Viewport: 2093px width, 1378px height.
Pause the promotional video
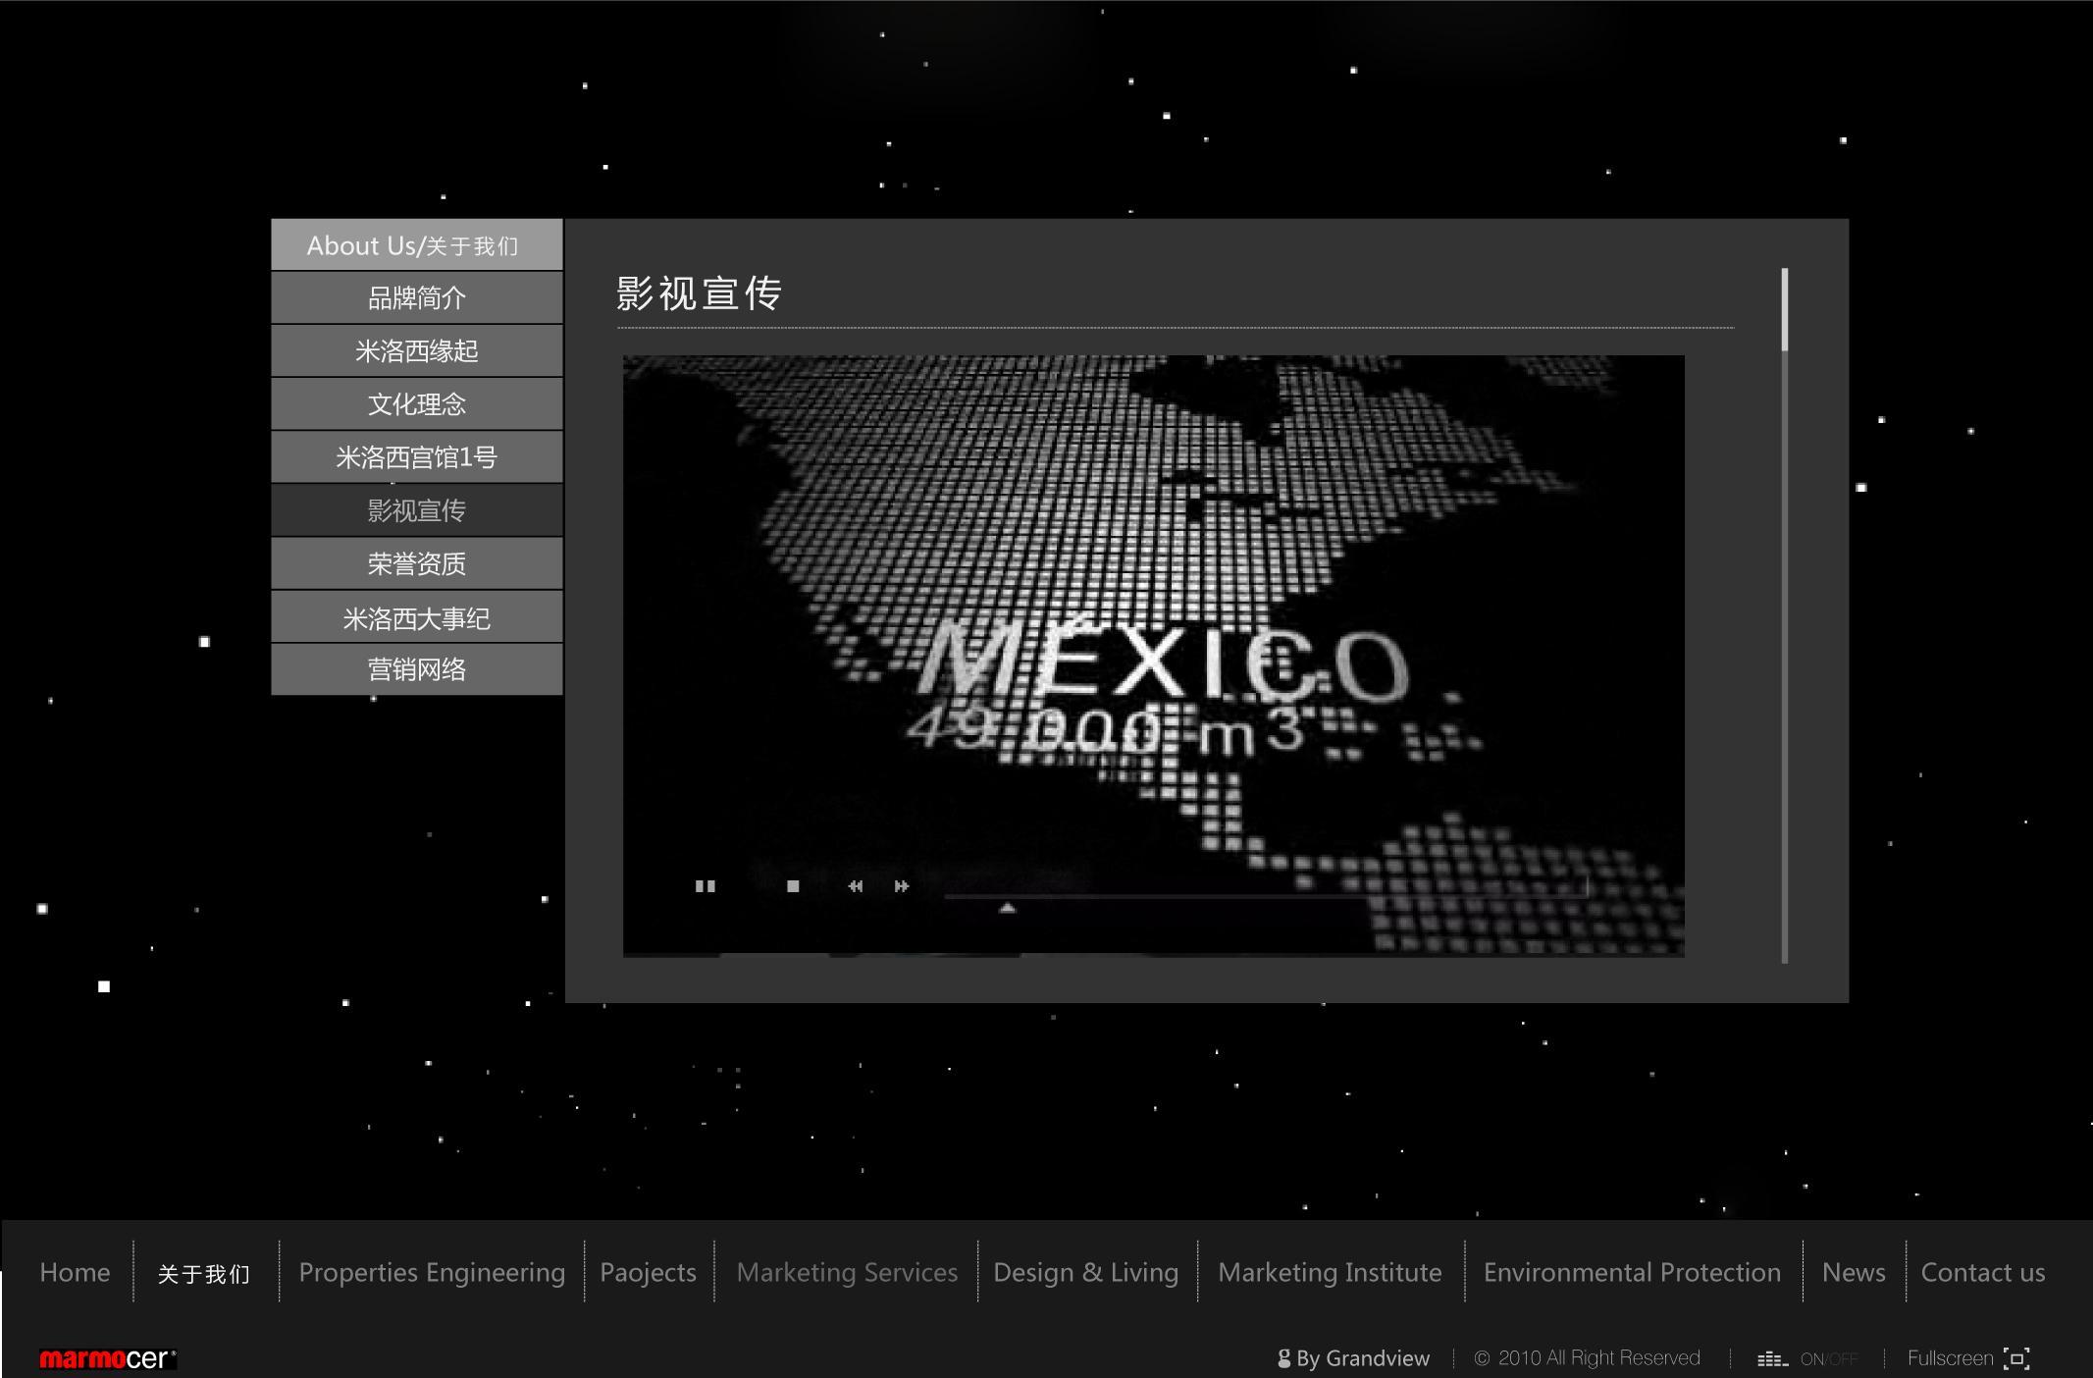tap(705, 886)
